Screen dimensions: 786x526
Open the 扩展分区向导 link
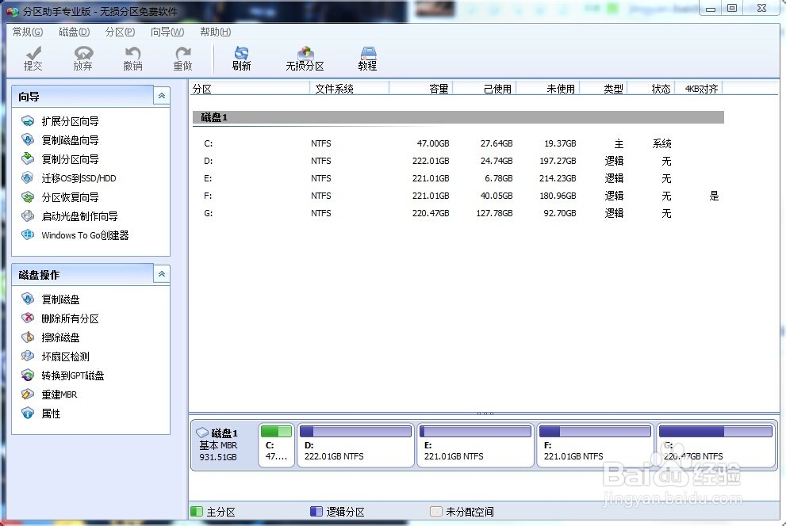[70, 121]
